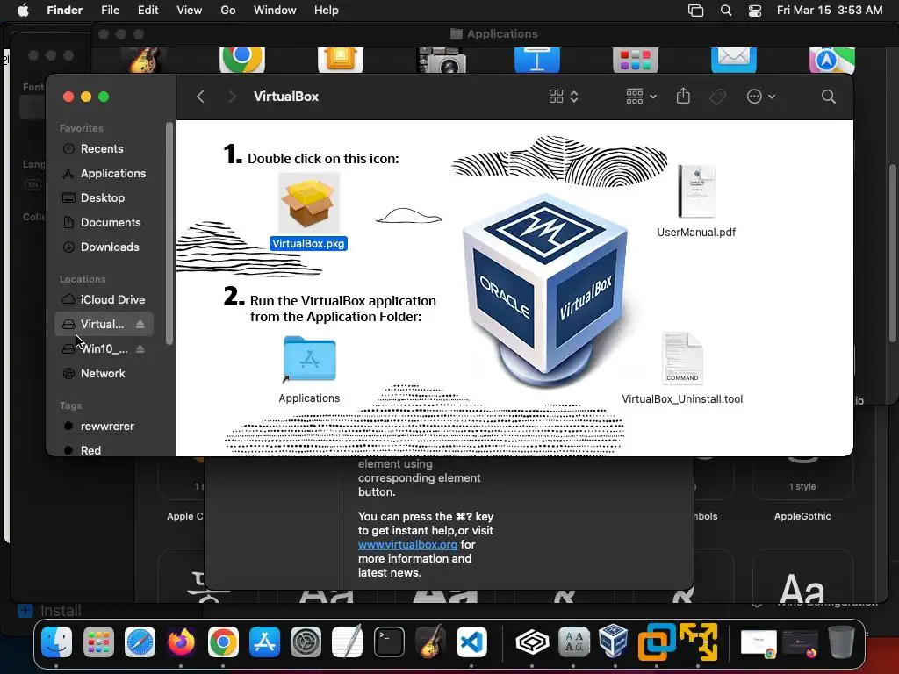
Task: Open VMware Fusion from the Dock
Action: click(657, 642)
